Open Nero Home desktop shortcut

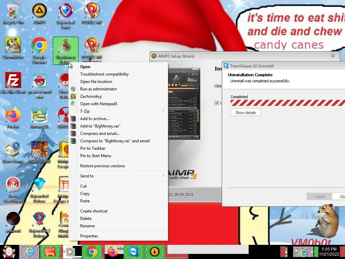tap(13, 153)
